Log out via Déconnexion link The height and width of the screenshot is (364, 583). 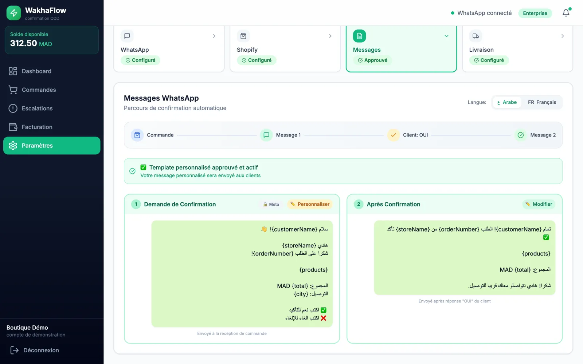coord(35,350)
